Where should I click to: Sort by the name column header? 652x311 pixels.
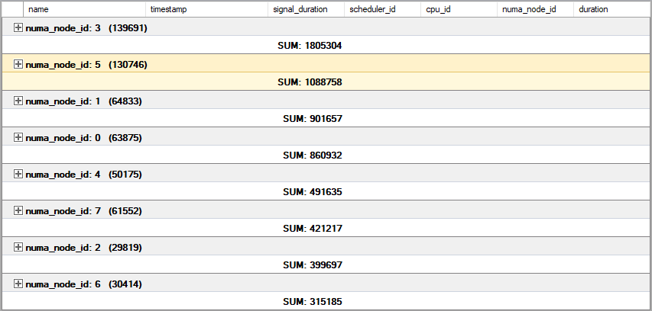(84, 10)
